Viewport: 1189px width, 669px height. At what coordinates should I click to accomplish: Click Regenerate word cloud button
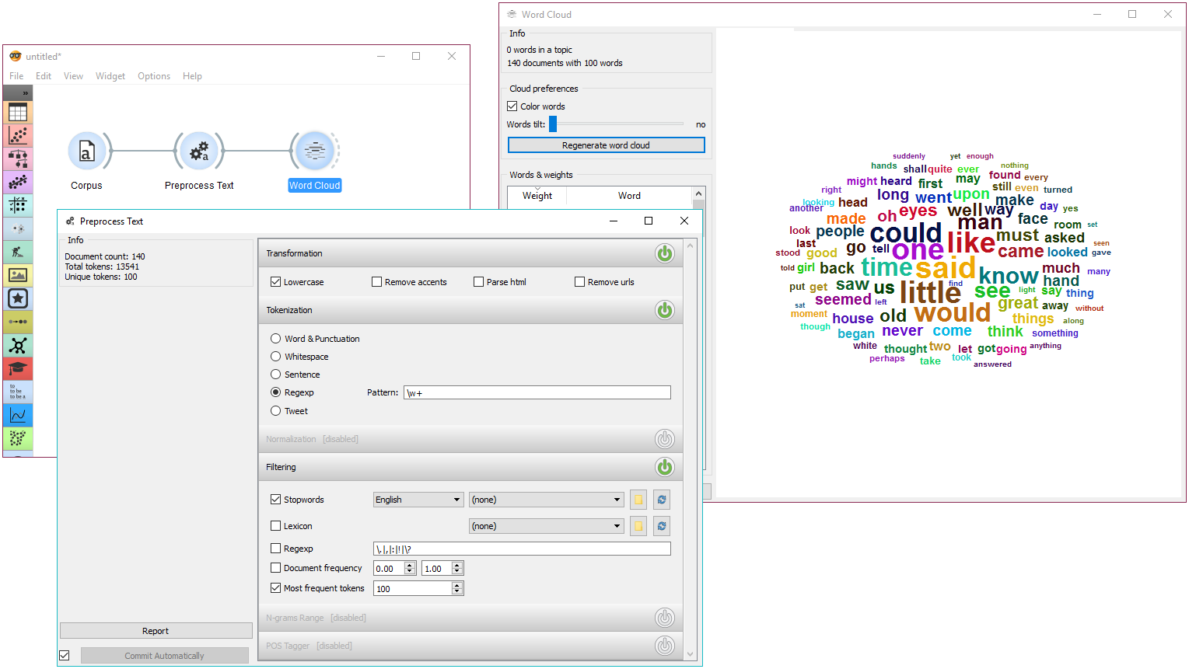pyautogui.click(x=606, y=145)
